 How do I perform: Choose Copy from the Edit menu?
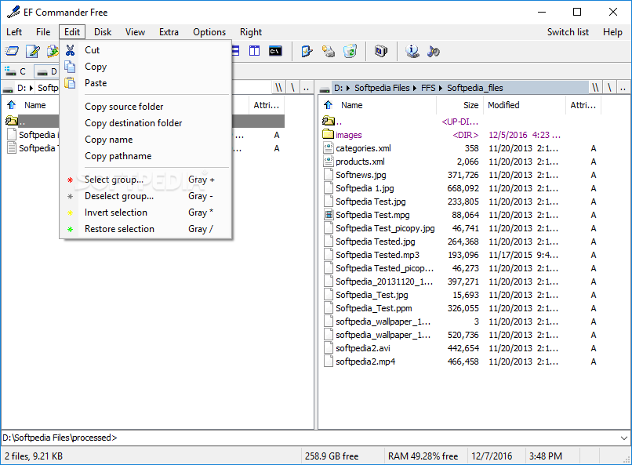(x=146, y=67)
